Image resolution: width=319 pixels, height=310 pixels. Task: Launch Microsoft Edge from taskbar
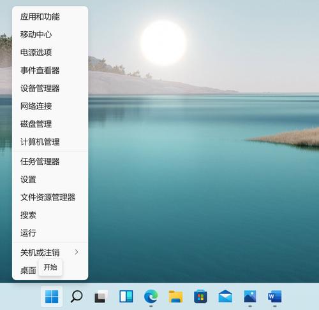[151, 297]
